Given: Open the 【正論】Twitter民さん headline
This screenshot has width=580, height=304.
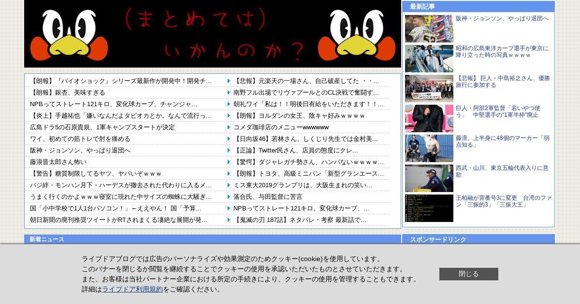Looking at the screenshot, I should click(296, 151).
